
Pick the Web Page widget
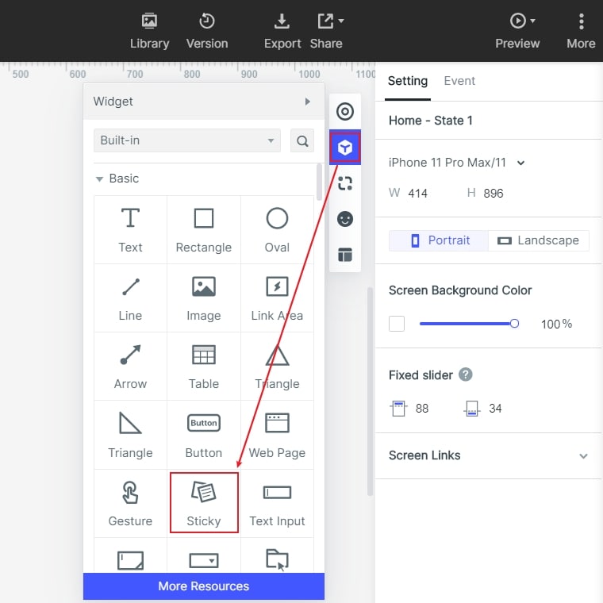click(x=277, y=435)
